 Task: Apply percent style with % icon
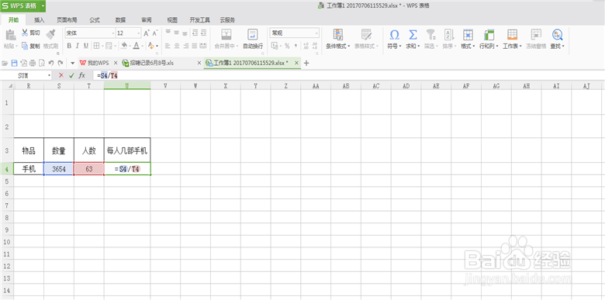(287, 46)
